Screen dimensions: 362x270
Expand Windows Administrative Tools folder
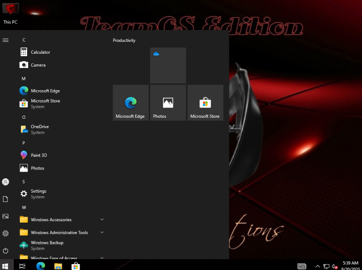[x=62, y=233]
